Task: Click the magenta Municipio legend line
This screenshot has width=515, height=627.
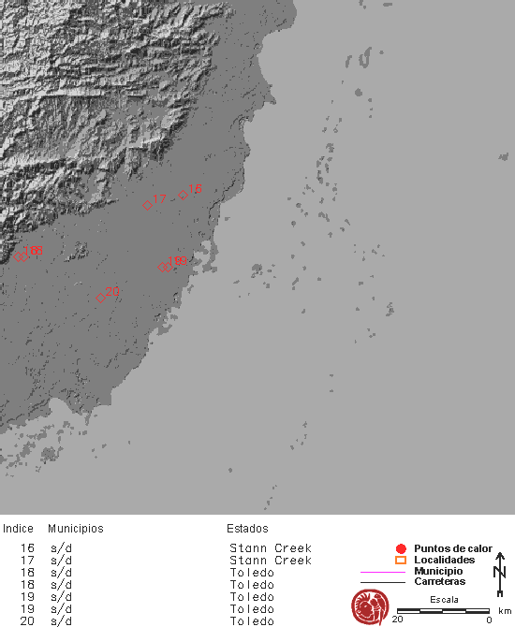Action: click(x=383, y=572)
